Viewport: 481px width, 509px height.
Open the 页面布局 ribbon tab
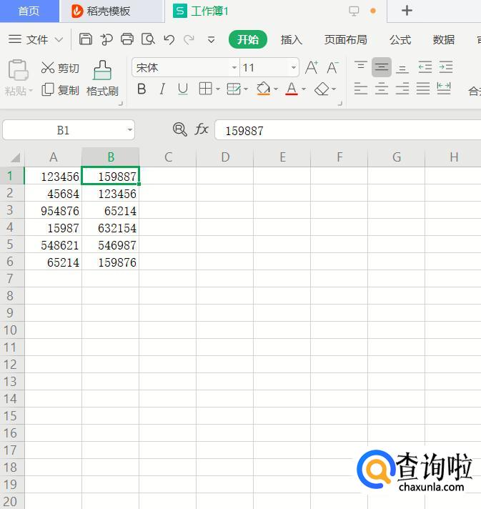point(346,39)
